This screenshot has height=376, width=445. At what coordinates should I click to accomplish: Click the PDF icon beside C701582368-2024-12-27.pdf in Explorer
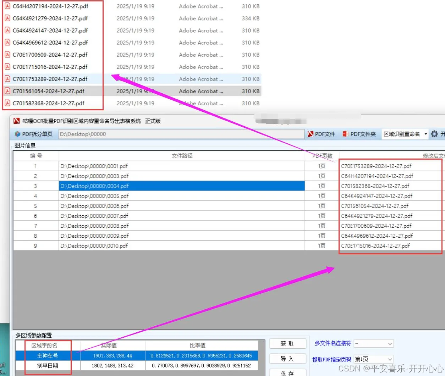tap(7, 103)
